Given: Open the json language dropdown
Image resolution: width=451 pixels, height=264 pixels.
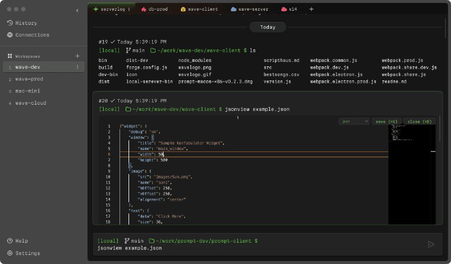Looking at the screenshot, I should click(354, 121).
